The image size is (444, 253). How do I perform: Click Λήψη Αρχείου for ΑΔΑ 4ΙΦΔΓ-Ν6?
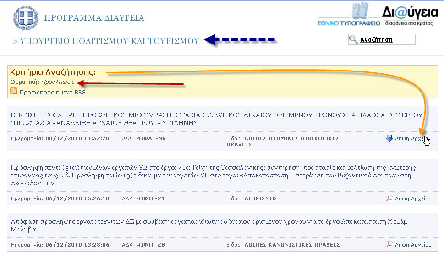point(413,138)
